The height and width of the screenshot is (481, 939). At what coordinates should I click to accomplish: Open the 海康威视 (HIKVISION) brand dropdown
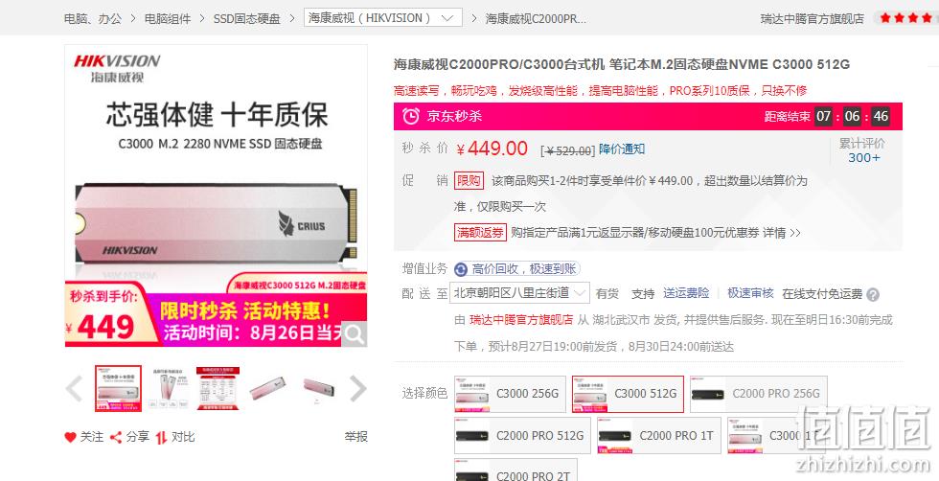pyautogui.click(x=382, y=18)
